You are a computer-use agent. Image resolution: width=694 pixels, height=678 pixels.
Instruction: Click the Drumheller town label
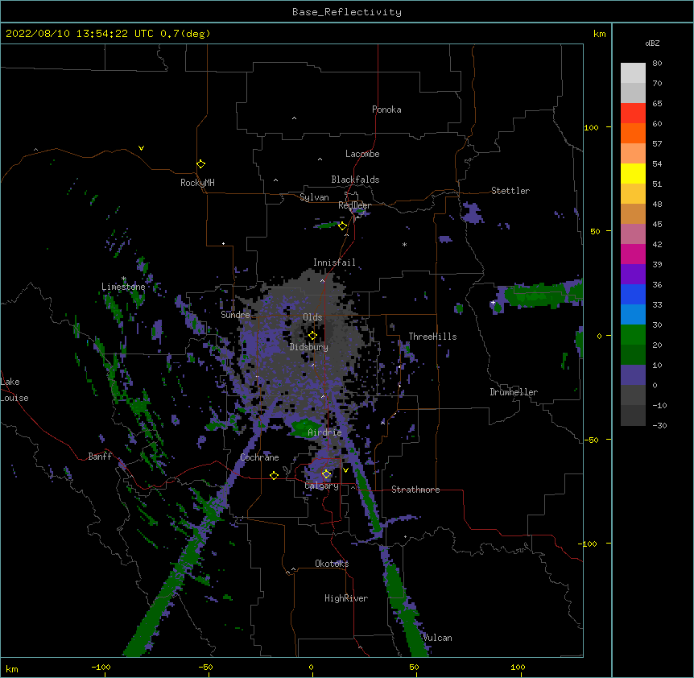click(x=514, y=392)
